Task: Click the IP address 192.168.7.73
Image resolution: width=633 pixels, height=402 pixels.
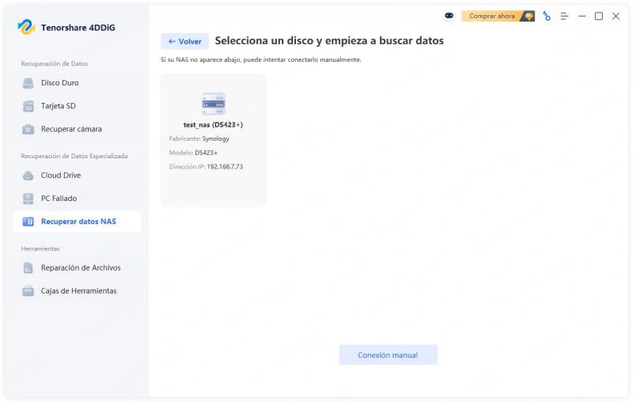Action: tap(225, 167)
